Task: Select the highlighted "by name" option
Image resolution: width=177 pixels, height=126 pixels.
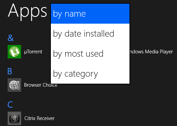Action: [x=90, y=14]
